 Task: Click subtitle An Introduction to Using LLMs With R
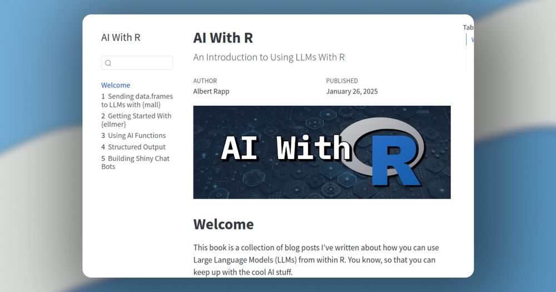click(x=269, y=57)
